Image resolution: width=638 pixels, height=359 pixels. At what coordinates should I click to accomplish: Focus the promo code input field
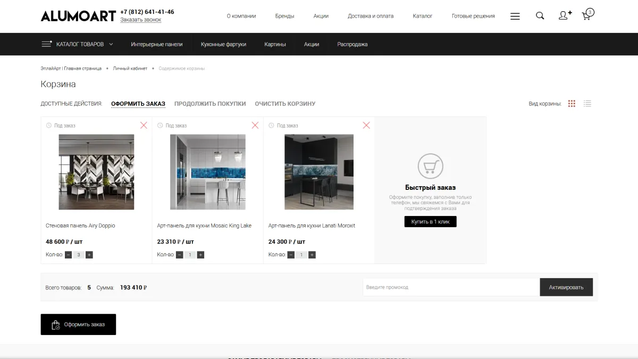[451, 287]
